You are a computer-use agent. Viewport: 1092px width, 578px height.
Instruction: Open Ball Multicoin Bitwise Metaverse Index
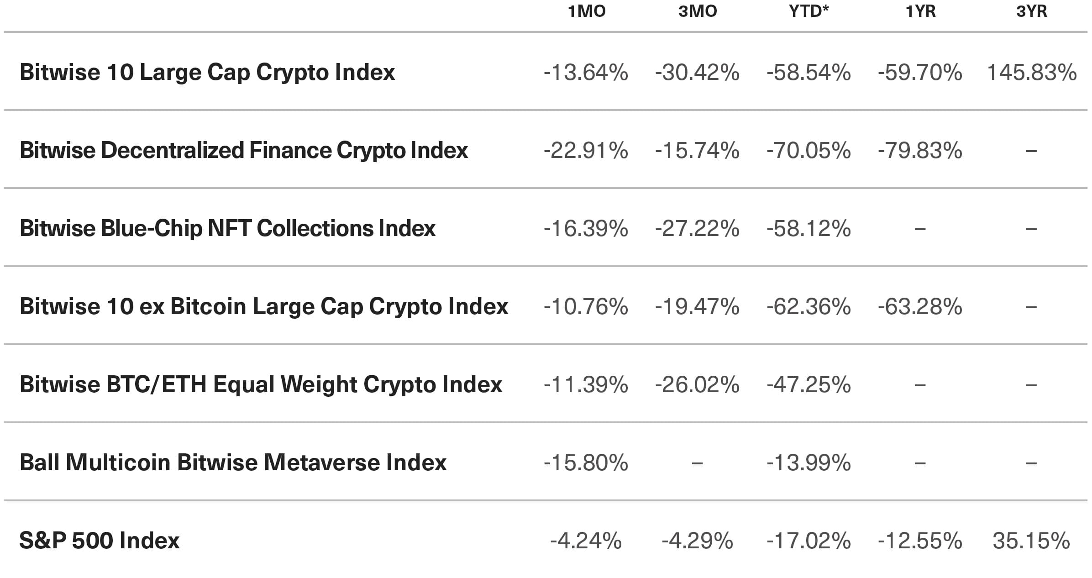click(233, 462)
